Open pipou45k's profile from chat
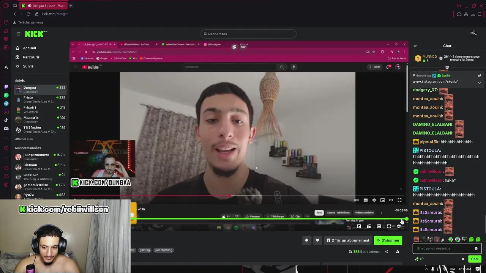 [x=429, y=142]
